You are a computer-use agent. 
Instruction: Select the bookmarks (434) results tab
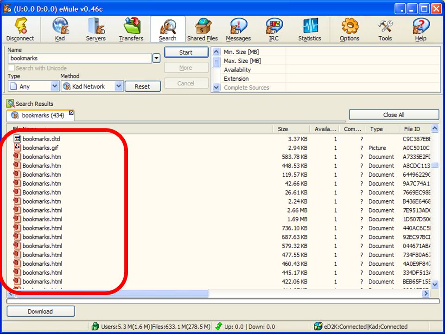point(40,115)
